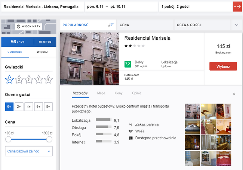243x170 pixels.
Task: Open the Cena bazowa za noc dropdown
Action: (x=29, y=151)
